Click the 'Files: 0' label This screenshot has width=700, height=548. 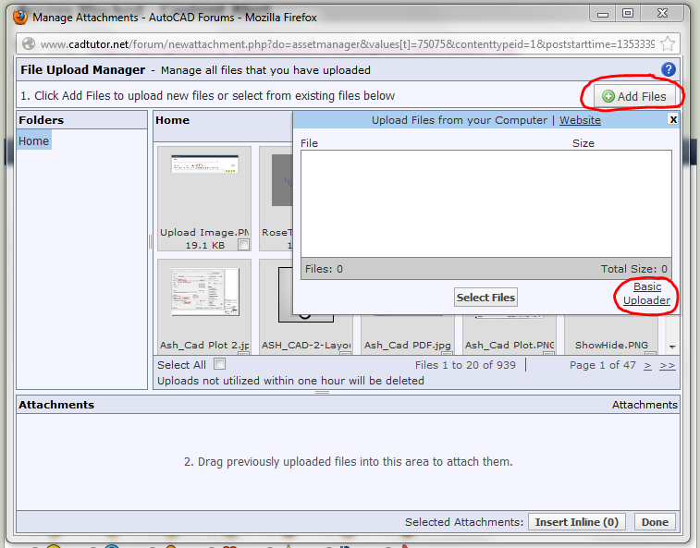pyautogui.click(x=324, y=269)
